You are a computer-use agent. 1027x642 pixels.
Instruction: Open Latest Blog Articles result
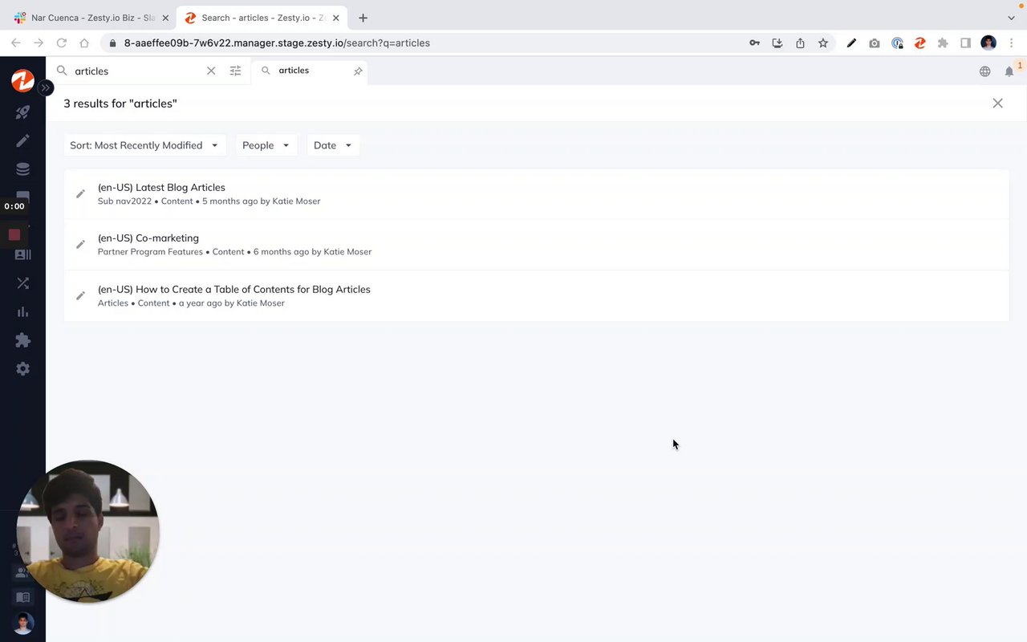(536, 193)
